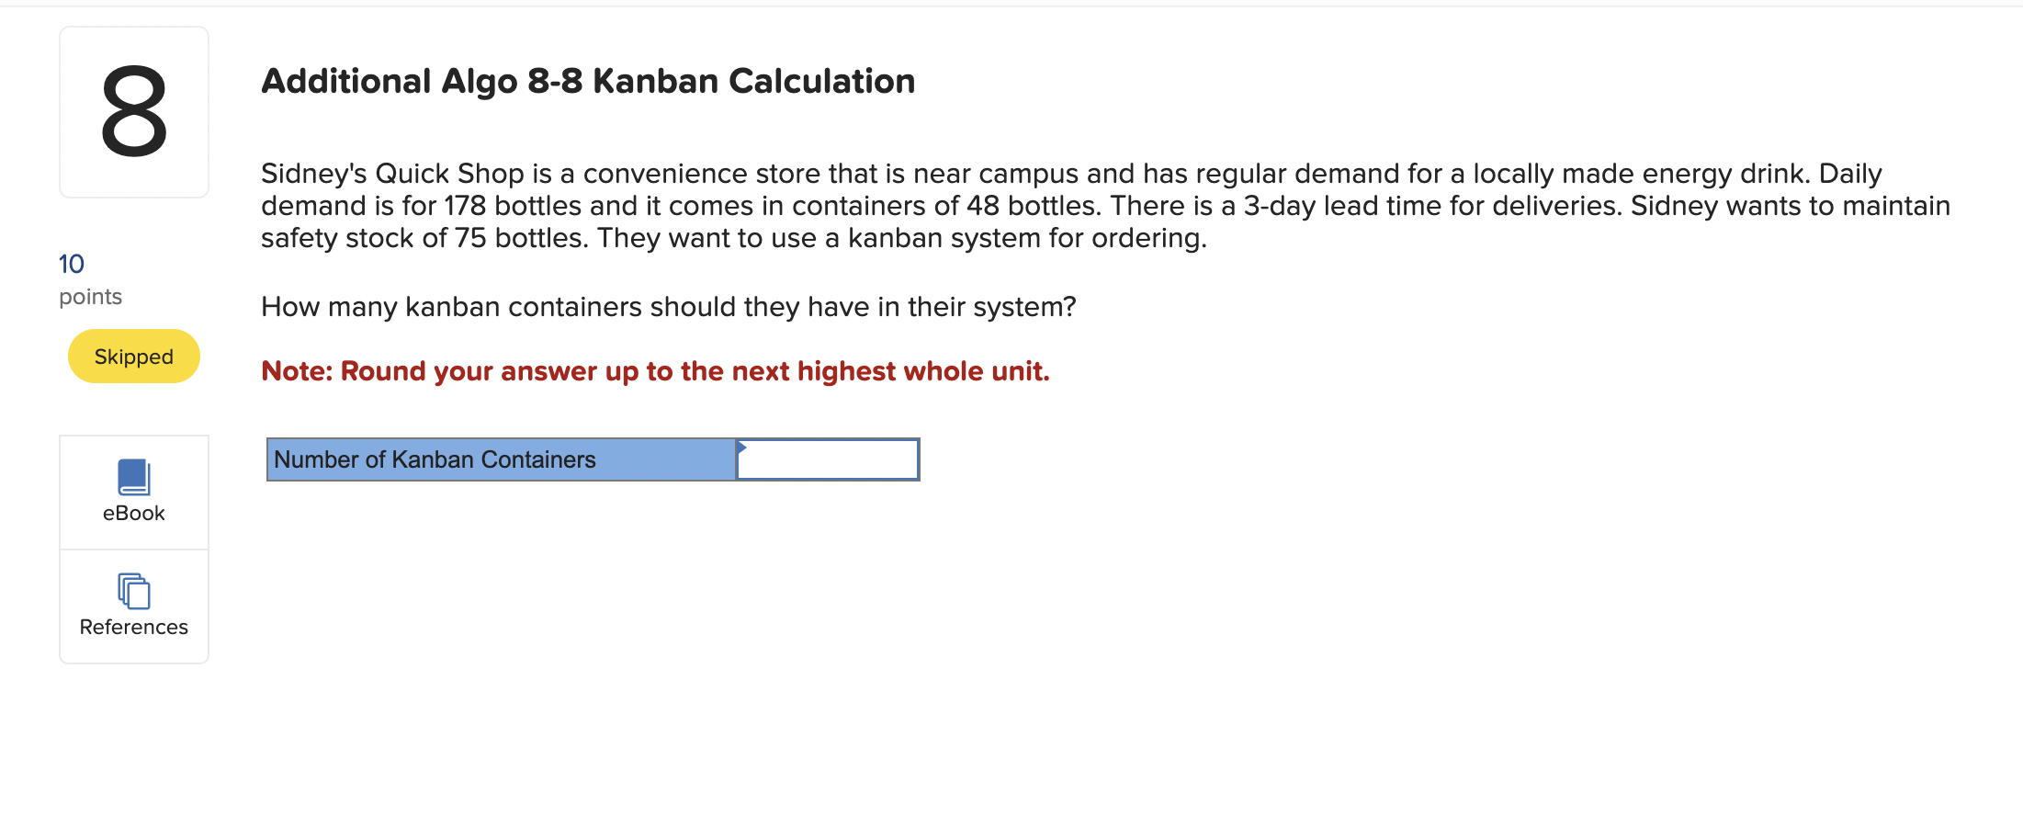Select the Skipped marker under points

133,357
